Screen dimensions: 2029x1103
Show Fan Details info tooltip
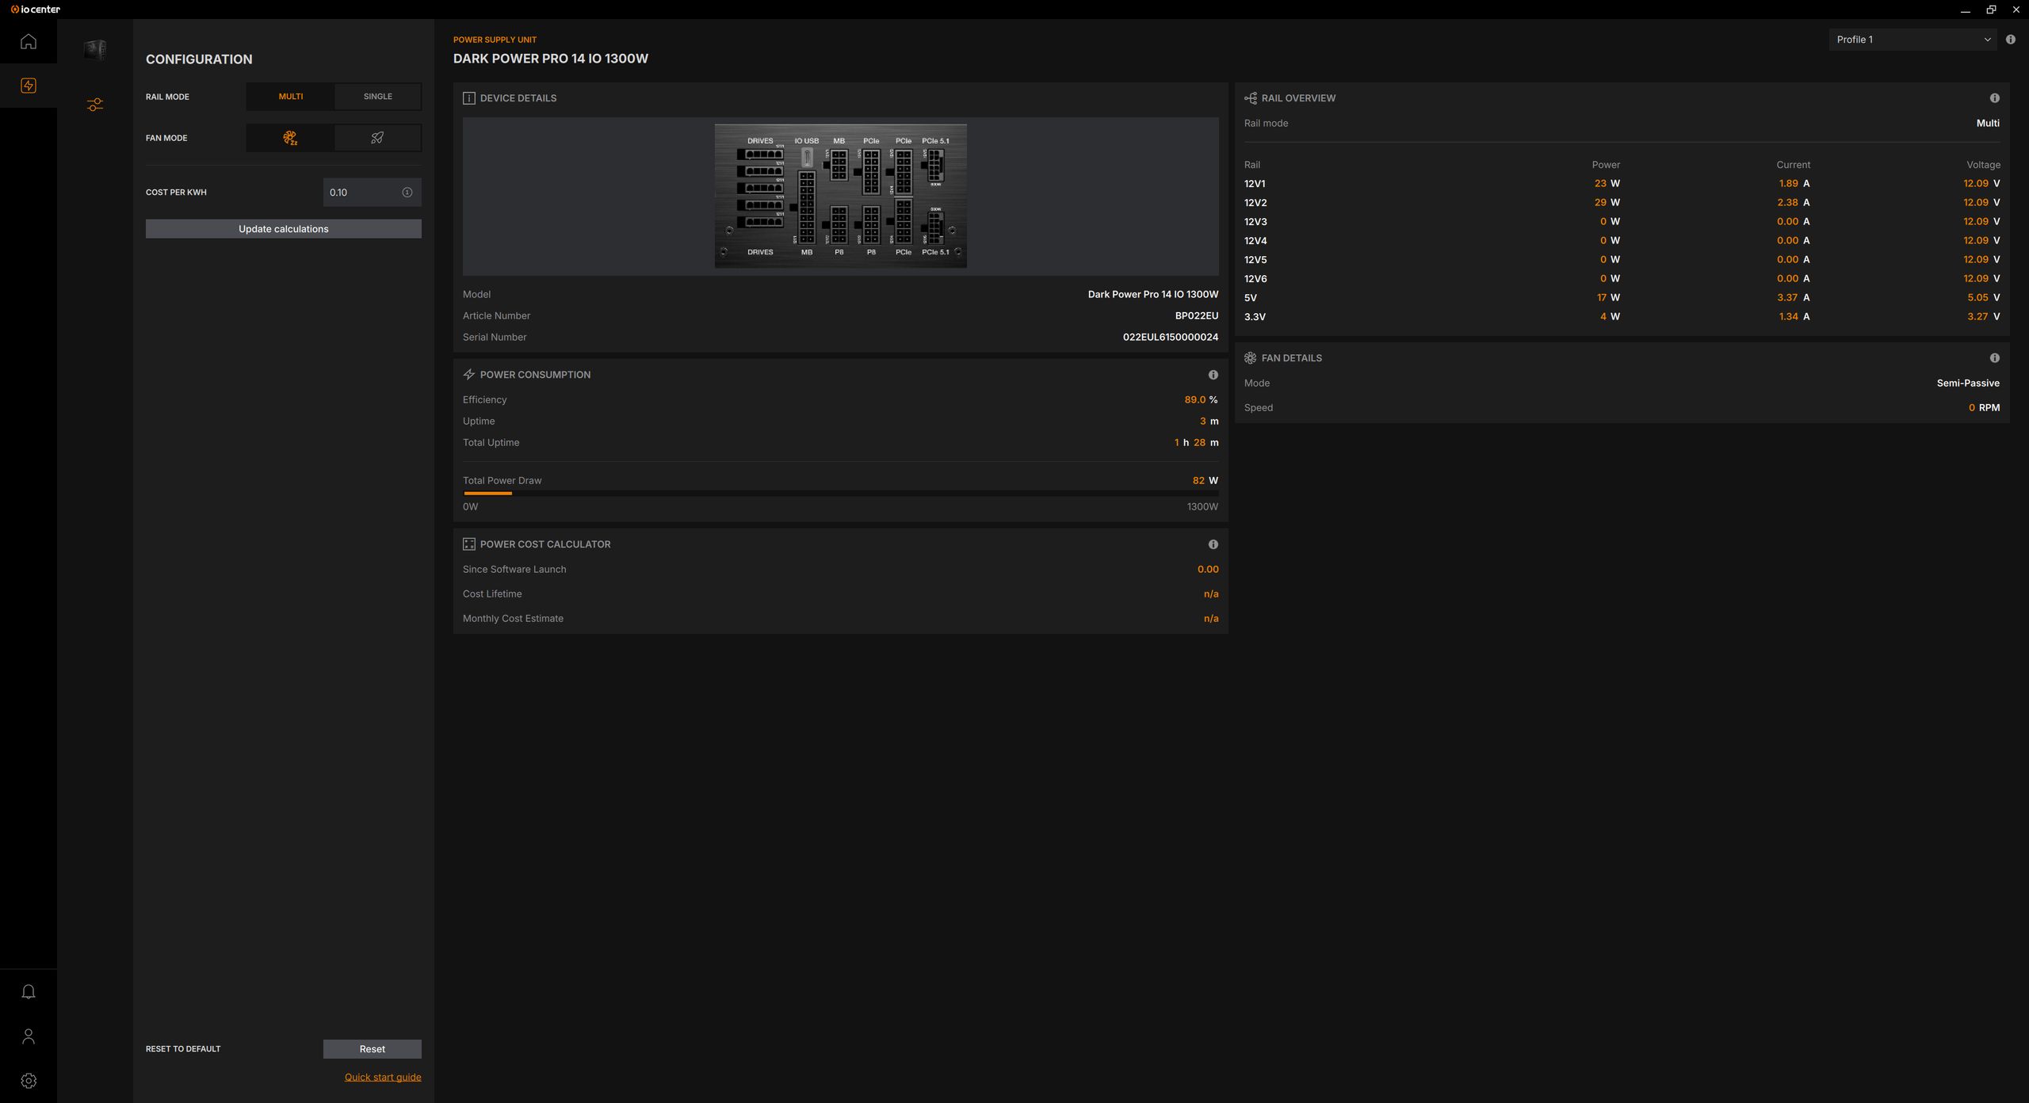click(1995, 358)
